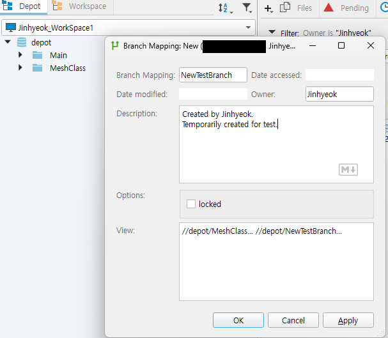Enable the locked option checkbox
The width and height of the screenshot is (388, 338).
point(191,204)
